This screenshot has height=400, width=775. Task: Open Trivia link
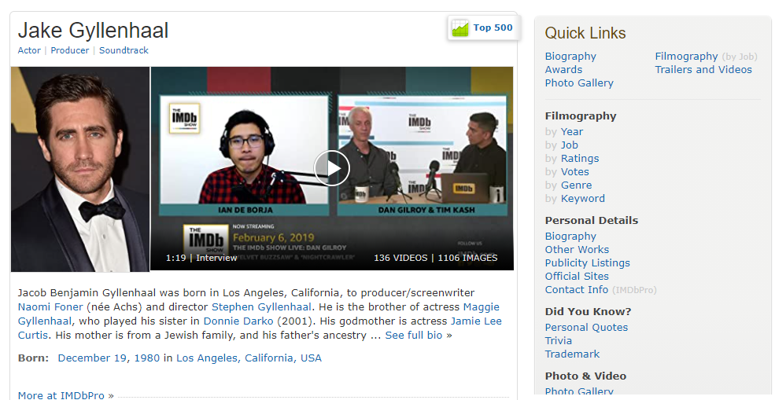pos(559,341)
